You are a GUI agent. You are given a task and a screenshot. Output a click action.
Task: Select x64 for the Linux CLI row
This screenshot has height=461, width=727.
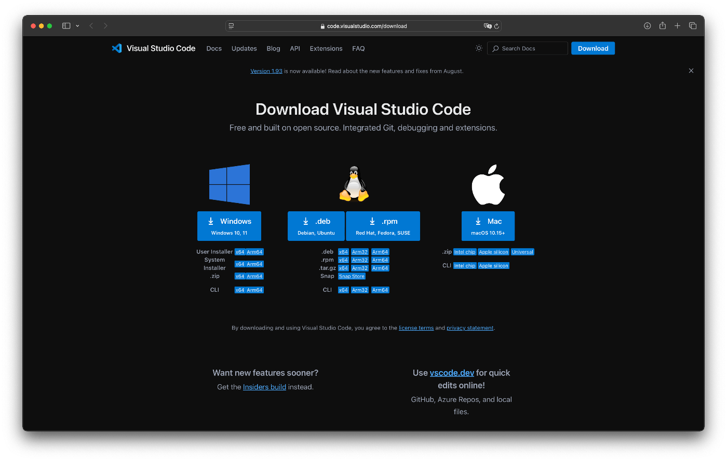pyautogui.click(x=343, y=290)
